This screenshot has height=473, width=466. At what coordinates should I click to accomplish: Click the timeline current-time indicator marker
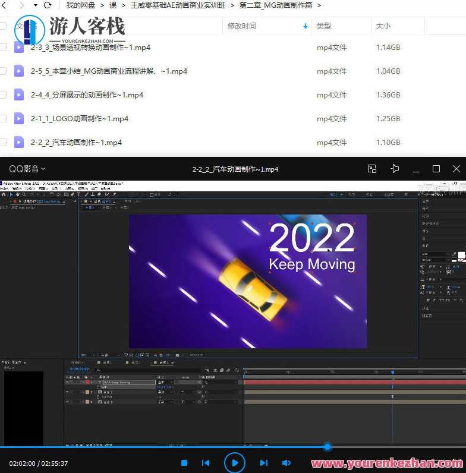(x=393, y=372)
